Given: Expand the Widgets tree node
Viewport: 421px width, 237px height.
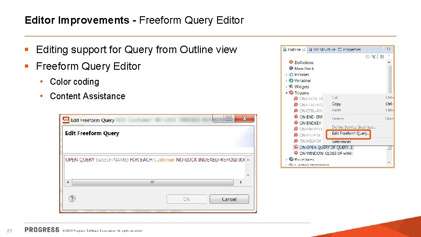Looking at the screenshot, I should click(x=286, y=87).
